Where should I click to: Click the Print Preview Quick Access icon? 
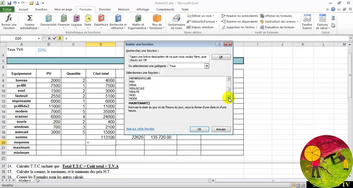(37, 3)
